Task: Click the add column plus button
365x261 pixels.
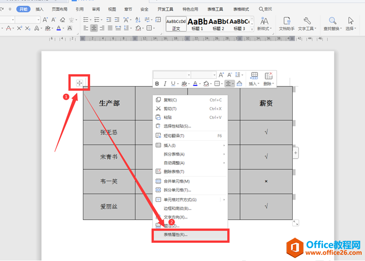Action: [x=296, y=153]
